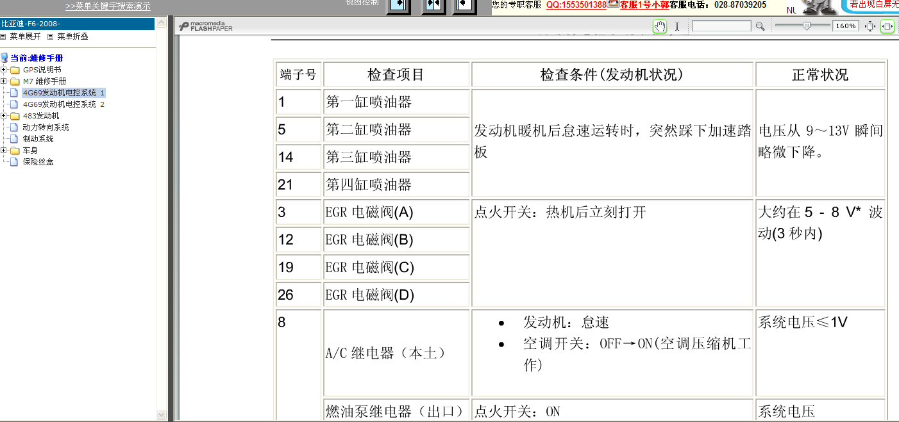Open 4G69发动机电控系统 2 document
899x422 pixels.
click(63, 104)
